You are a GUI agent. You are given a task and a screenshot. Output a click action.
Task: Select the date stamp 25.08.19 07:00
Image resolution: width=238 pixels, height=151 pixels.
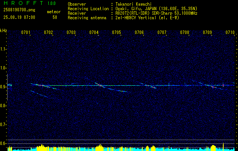19,17
